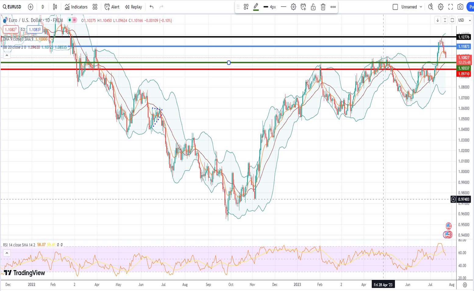Click the Indicators button
474x291 pixels.
pos(76,7)
